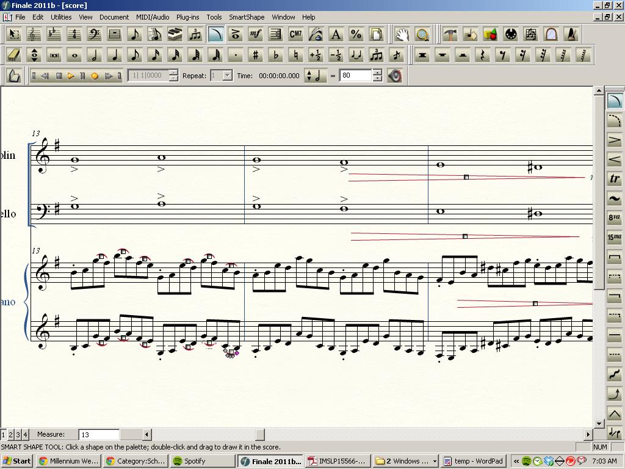
Task: Select the Trill tr smart shape
Action: 614,179
